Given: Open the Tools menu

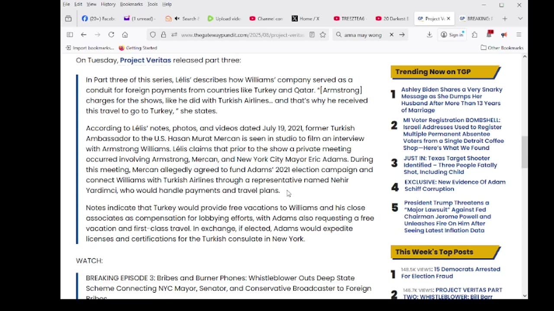Looking at the screenshot, I should [152, 4].
